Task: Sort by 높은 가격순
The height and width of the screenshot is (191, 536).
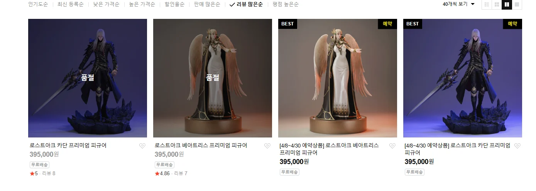Action: (142, 5)
